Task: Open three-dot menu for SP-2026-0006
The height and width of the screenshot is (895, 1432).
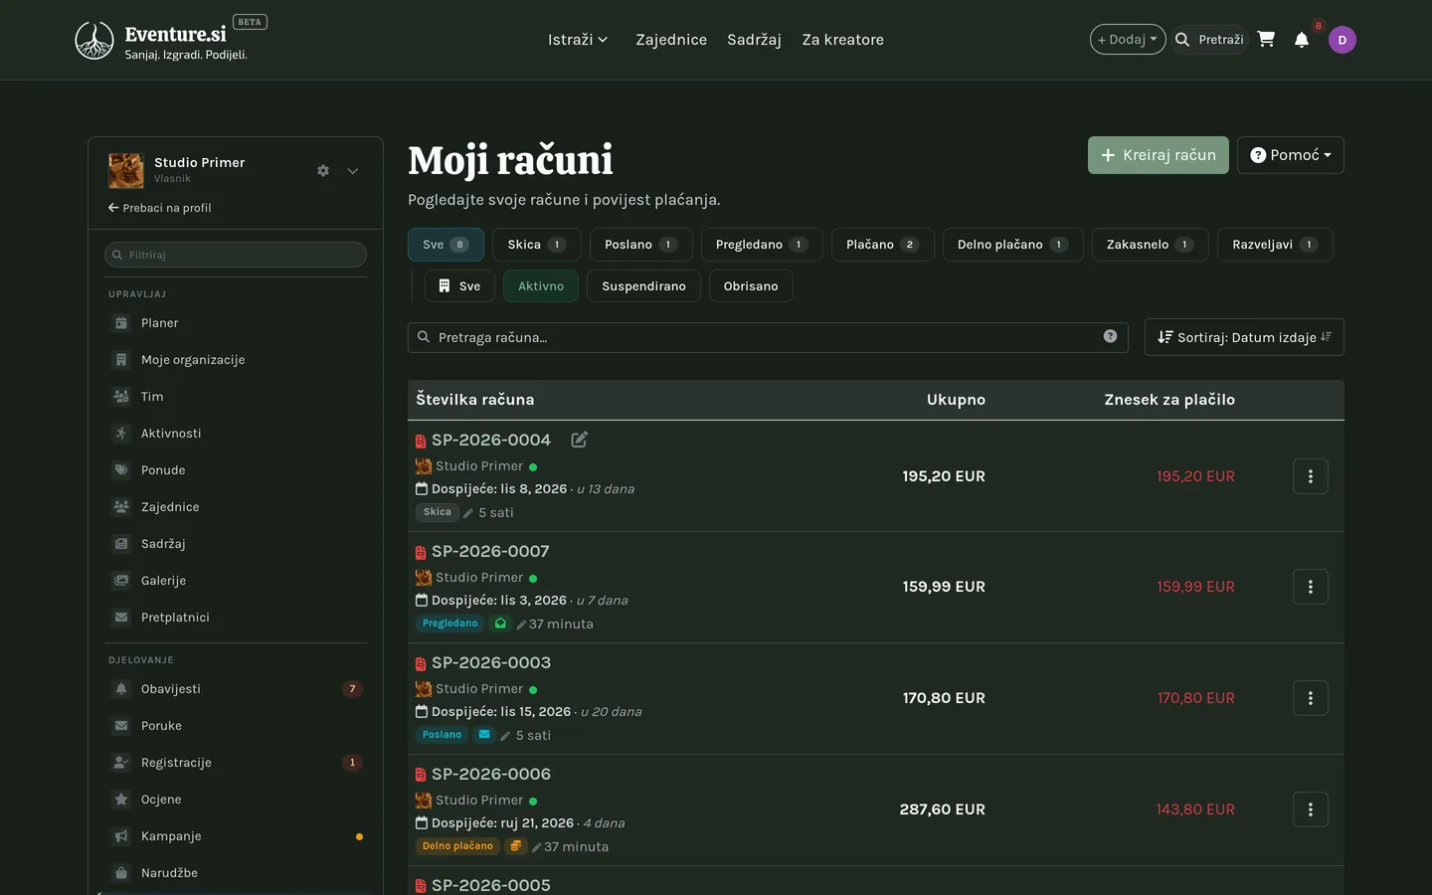Action: (x=1311, y=809)
